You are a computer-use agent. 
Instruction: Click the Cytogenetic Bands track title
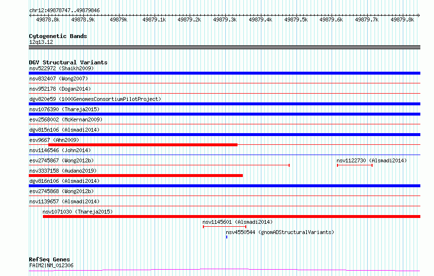(58, 36)
